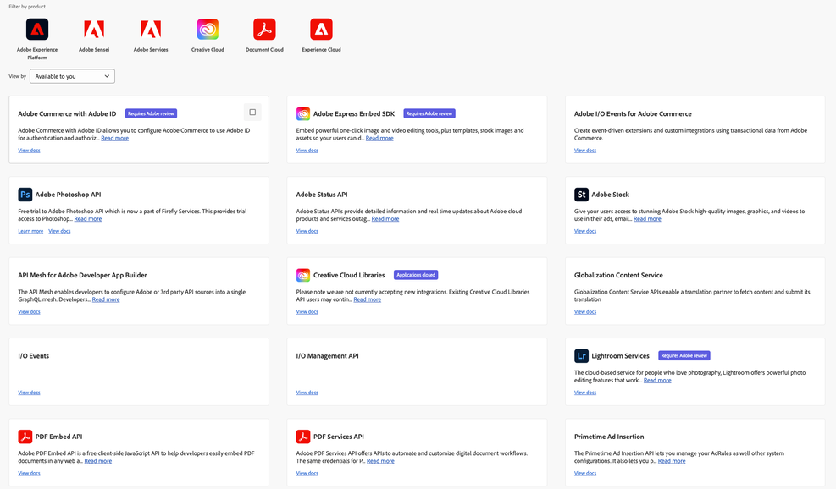This screenshot has height=489, width=836.
Task: Read more about Adobe Status API
Action: pos(385,219)
